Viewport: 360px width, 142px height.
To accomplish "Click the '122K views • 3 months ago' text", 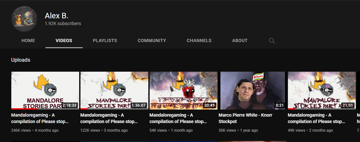I will [x=104, y=130].
